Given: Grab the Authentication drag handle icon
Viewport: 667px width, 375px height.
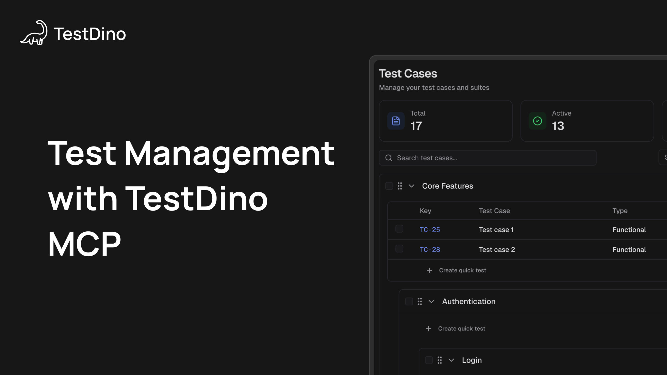Looking at the screenshot, I should coord(419,301).
